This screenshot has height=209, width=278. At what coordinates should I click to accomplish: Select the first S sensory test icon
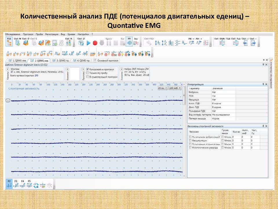pyautogui.click(x=16, y=53)
